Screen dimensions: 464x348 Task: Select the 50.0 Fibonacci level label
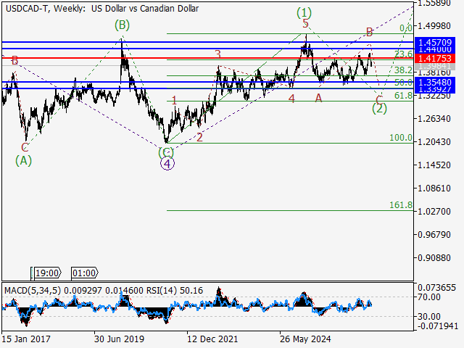403,82
